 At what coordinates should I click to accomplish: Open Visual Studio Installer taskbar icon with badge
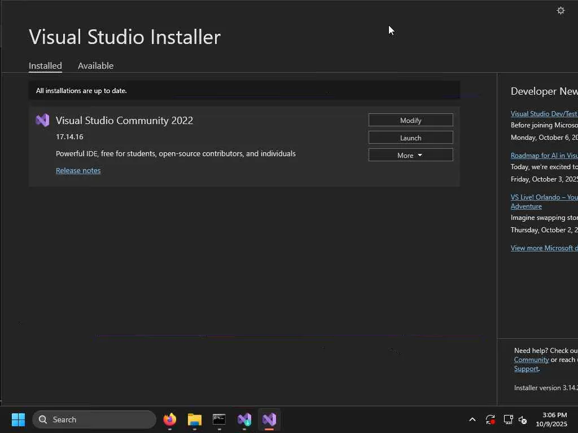(244, 419)
